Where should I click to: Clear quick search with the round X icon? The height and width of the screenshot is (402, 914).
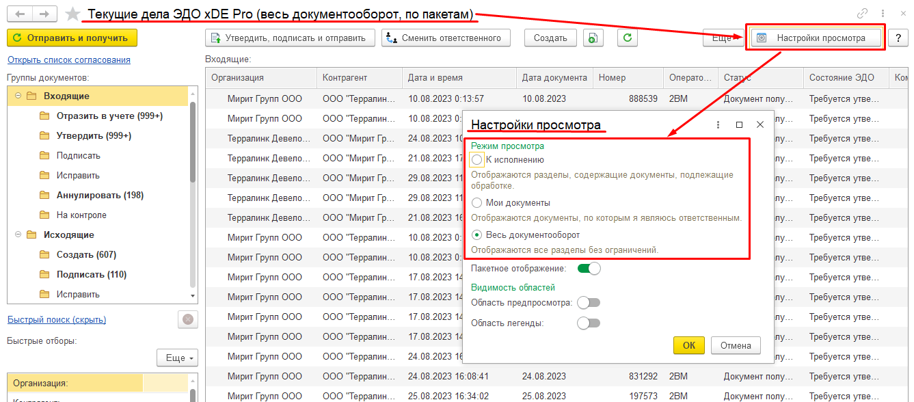(188, 319)
